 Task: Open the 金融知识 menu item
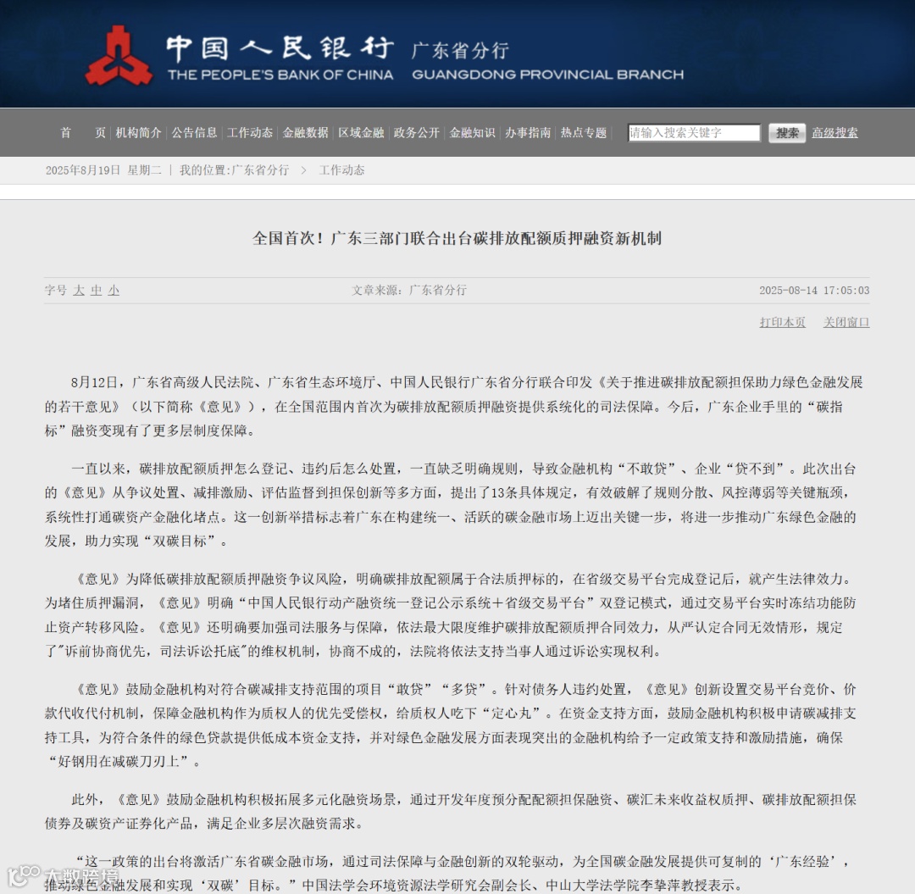click(x=472, y=132)
